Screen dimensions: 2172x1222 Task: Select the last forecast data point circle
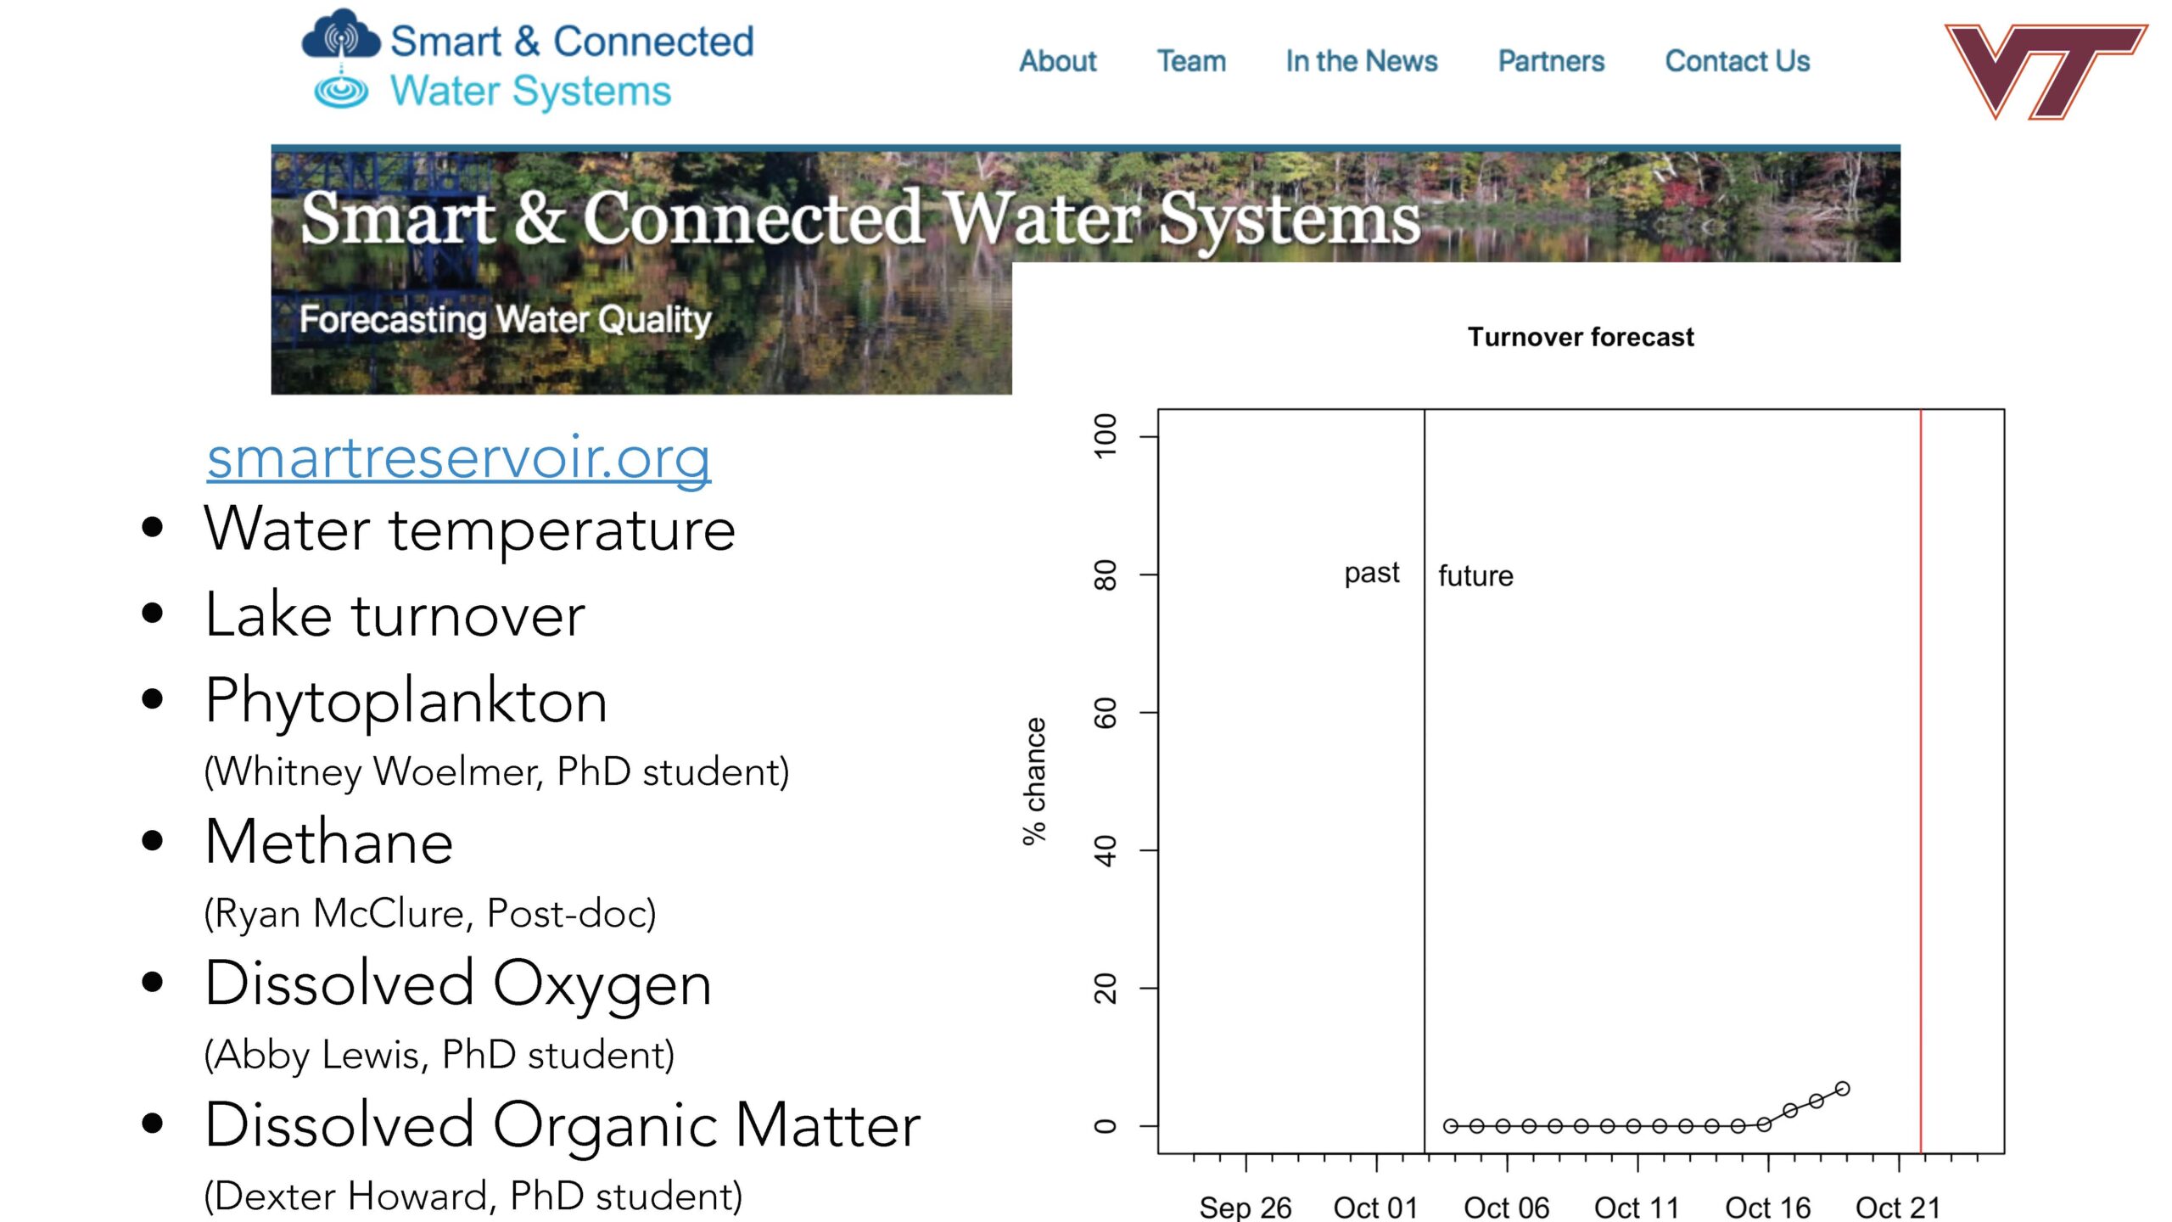click(x=1843, y=1089)
